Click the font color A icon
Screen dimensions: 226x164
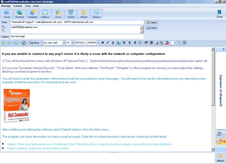[118, 43]
